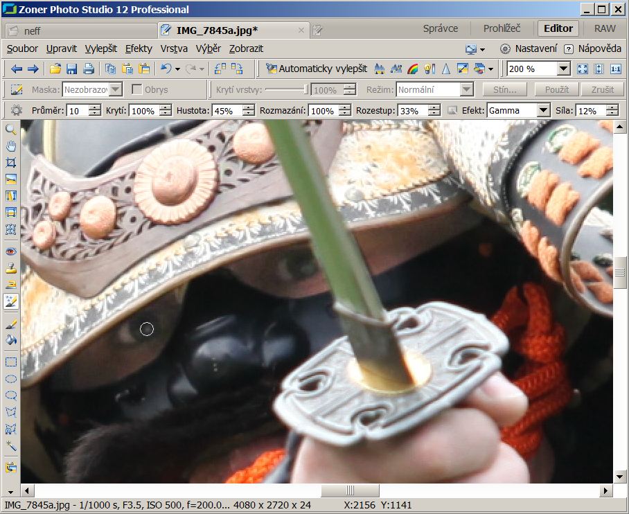
Task: Open the Efekty menu
Action: (139, 48)
